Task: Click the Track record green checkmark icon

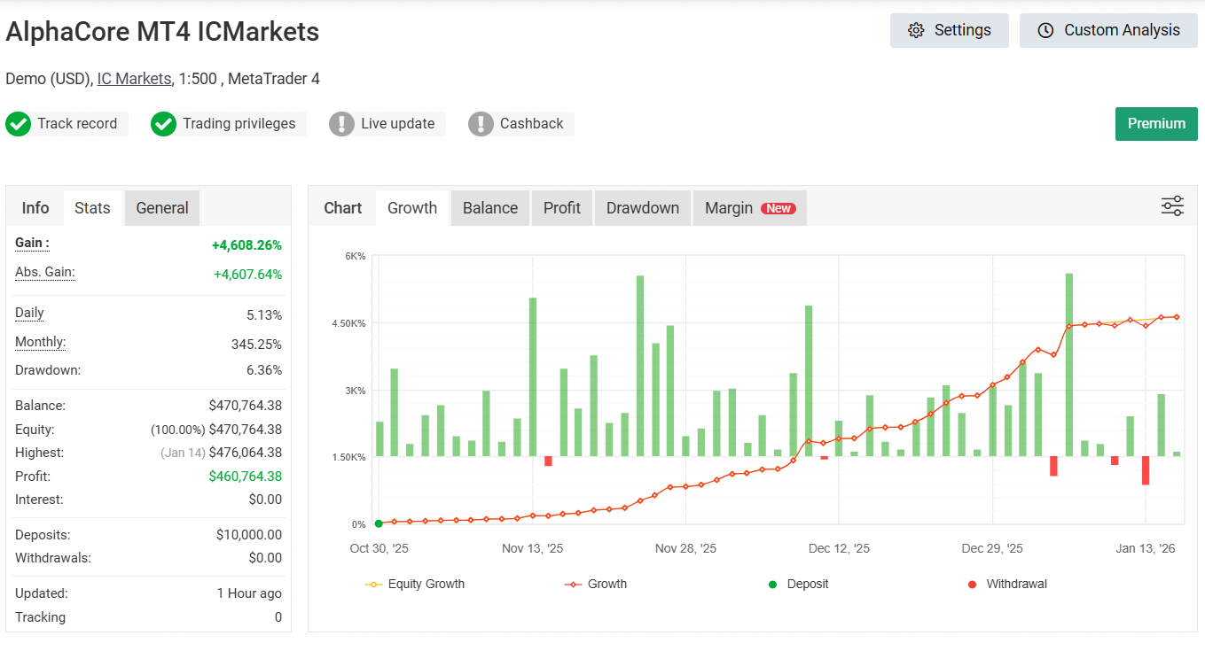Action: pos(18,124)
